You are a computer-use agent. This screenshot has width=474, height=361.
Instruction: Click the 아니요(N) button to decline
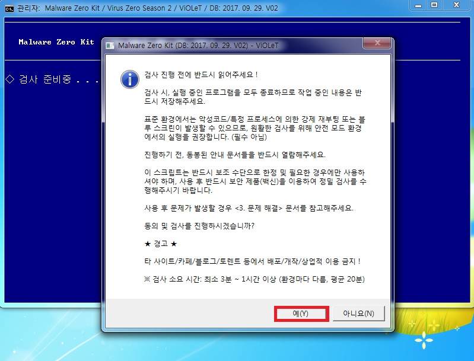tap(358, 314)
